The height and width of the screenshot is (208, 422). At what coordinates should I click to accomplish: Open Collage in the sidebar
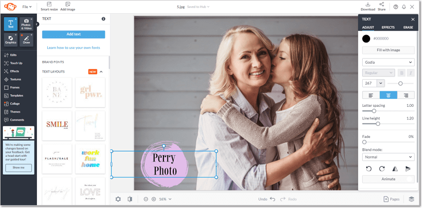12,103
